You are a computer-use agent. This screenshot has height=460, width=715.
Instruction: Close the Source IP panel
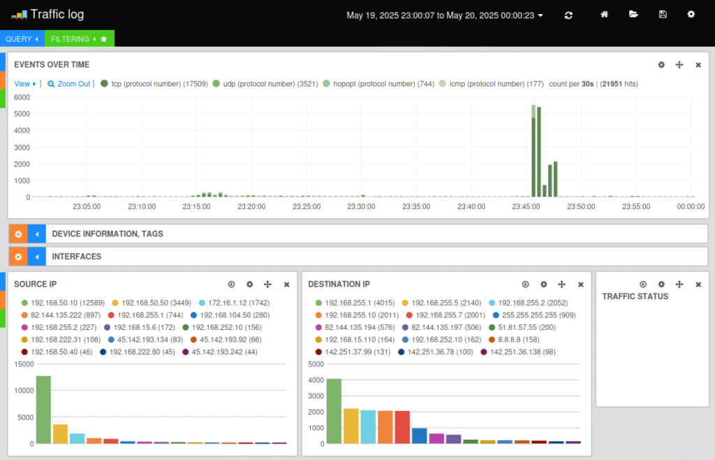pos(286,285)
